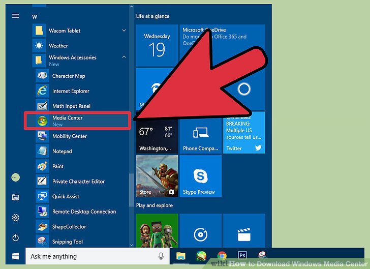
Task: Open the Weather app icon
Action: pyautogui.click(x=39, y=46)
